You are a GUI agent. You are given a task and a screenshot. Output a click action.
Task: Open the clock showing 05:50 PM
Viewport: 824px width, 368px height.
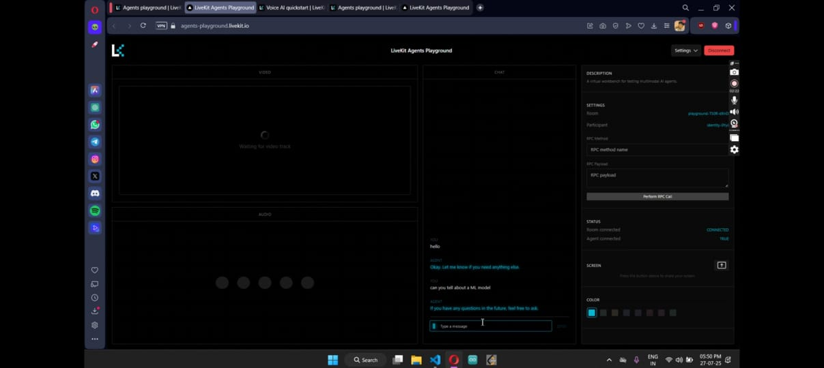click(x=710, y=360)
